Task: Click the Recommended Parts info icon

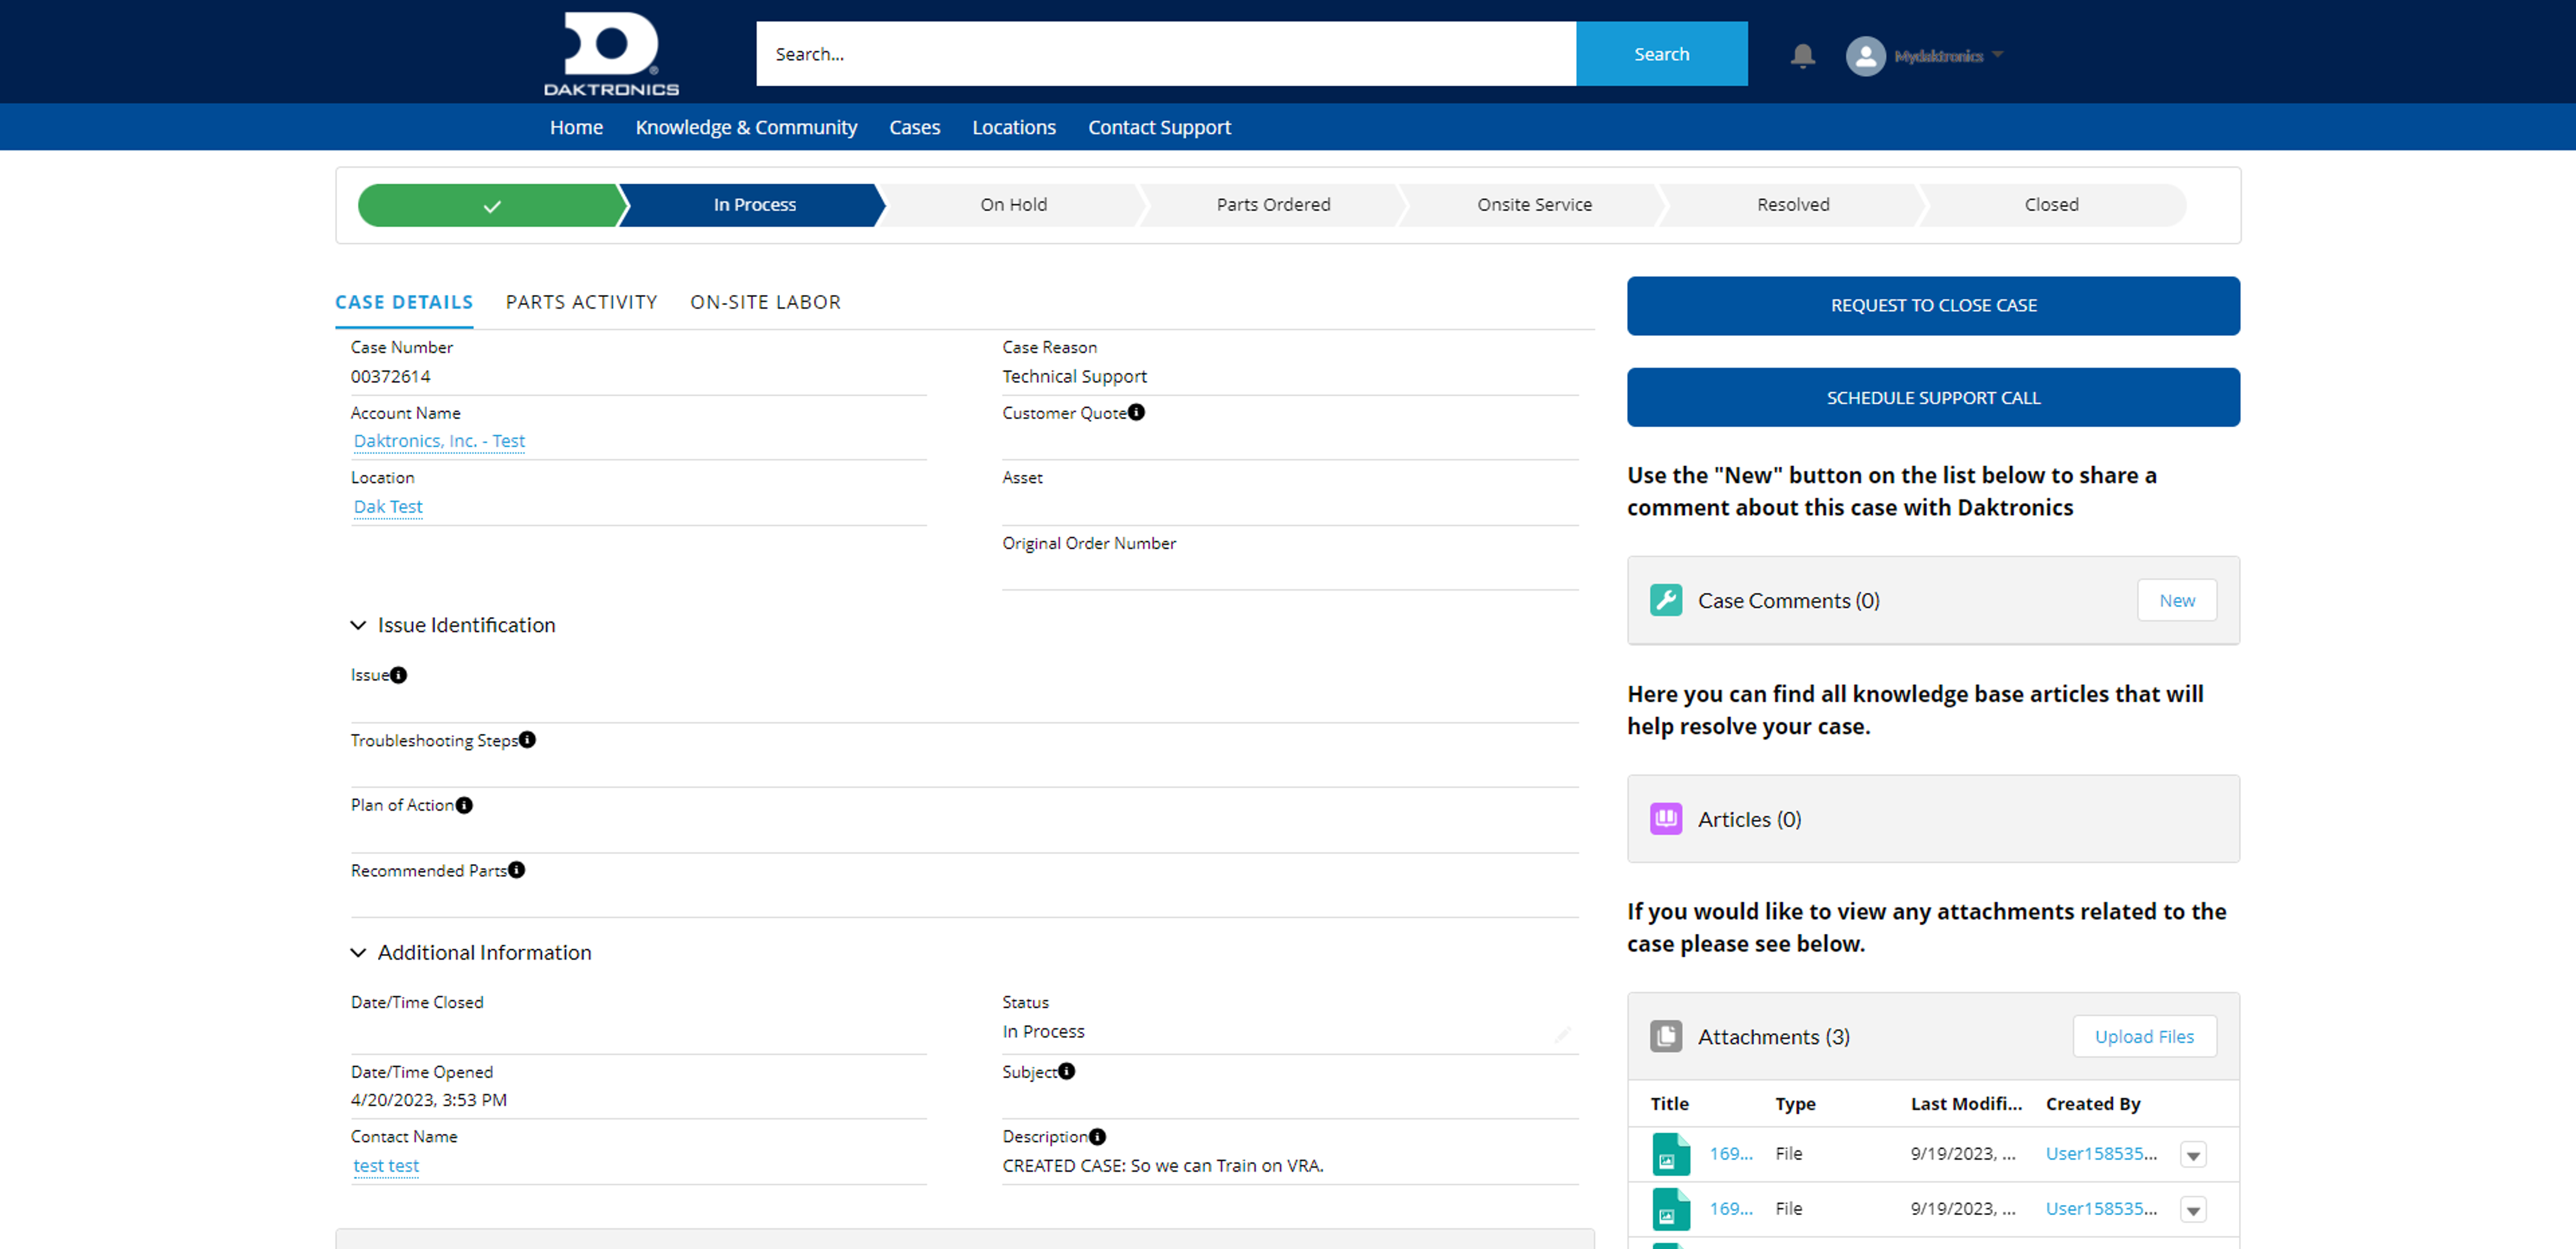Action: [x=516, y=869]
